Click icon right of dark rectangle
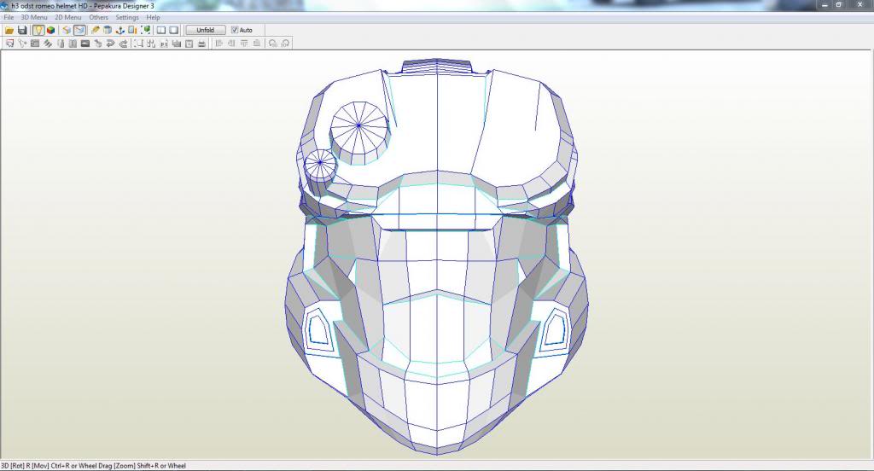874x471 pixels. [x=97, y=44]
